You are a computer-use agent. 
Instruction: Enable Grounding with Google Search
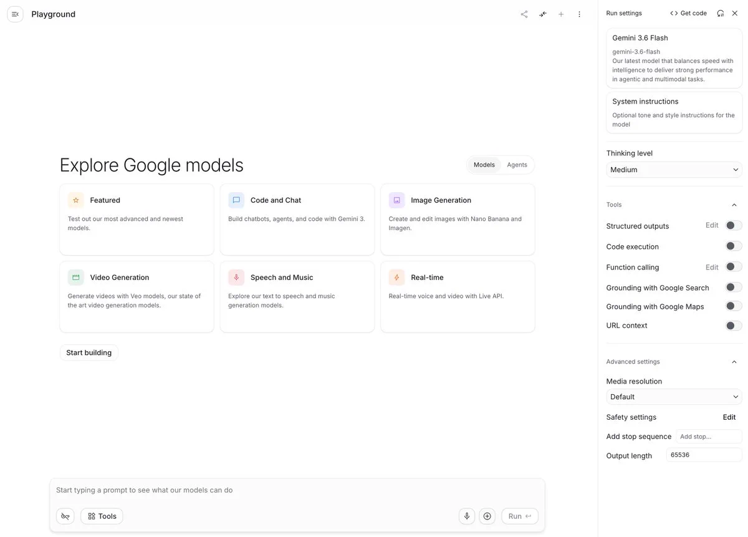pyautogui.click(x=734, y=288)
